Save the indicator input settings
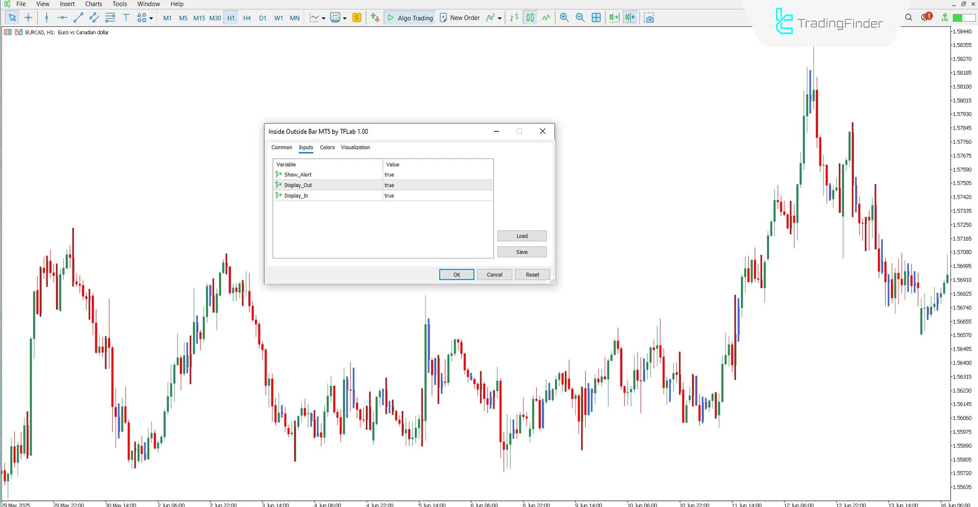 (521, 251)
